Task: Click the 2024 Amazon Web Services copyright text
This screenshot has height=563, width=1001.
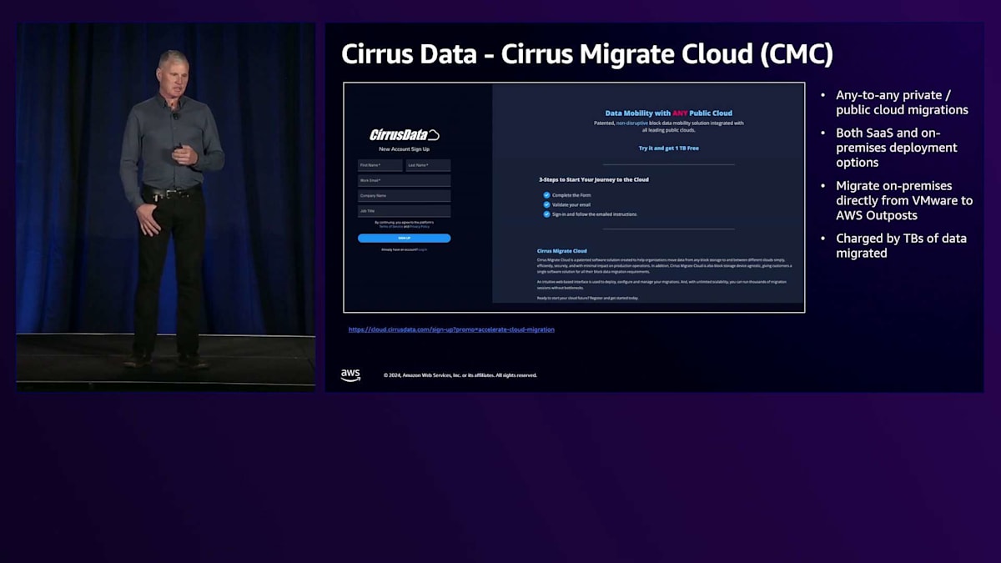Action: click(460, 375)
